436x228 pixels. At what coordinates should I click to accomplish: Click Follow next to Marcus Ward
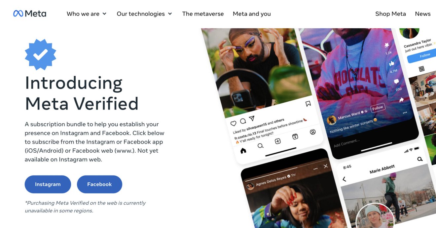[377, 108]
